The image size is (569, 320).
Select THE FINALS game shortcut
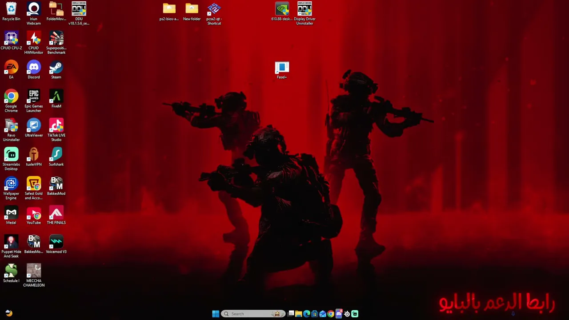tap(56, 216)
